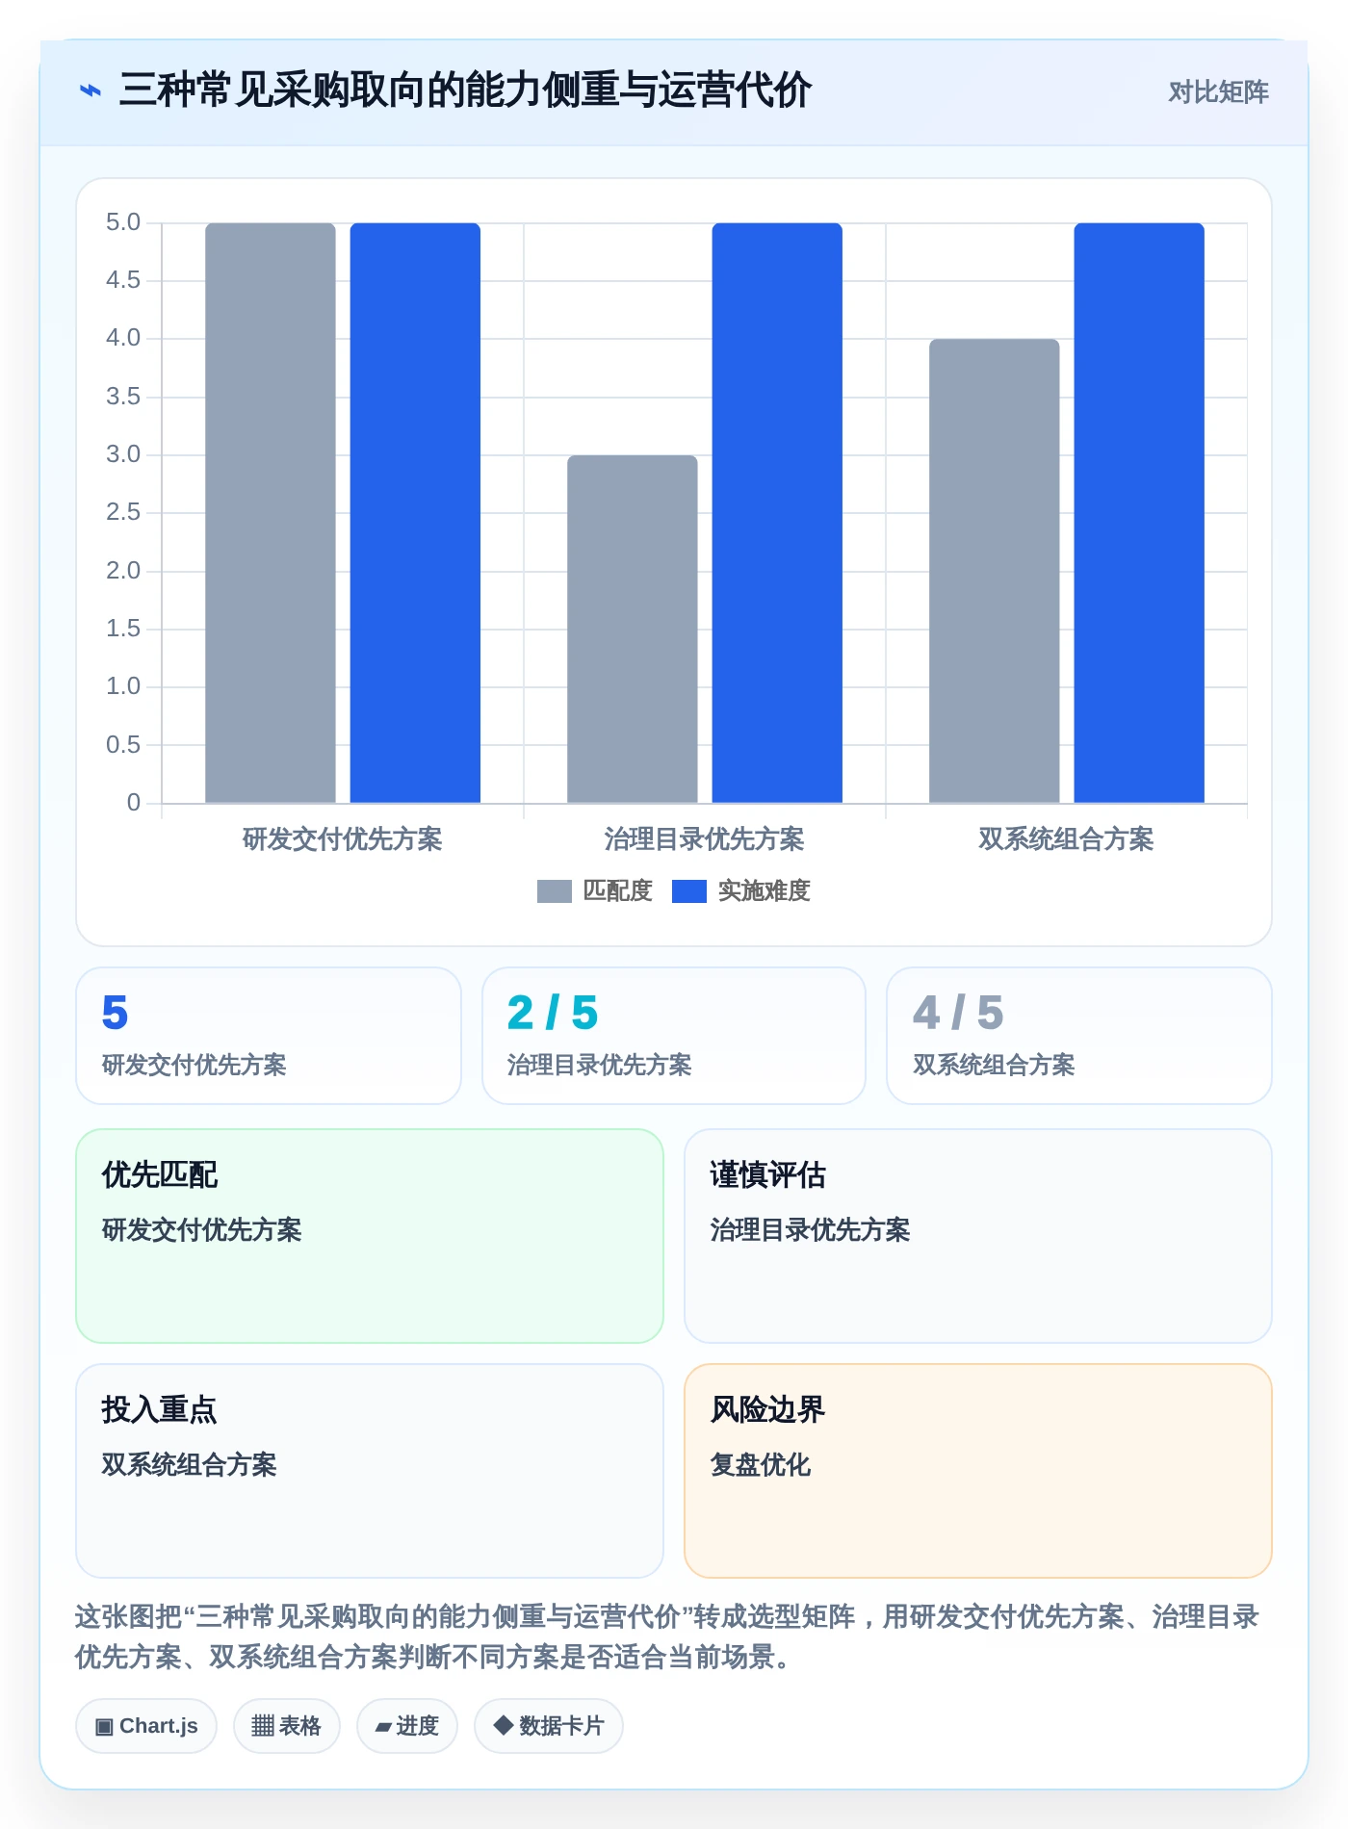The image size is (1348, 1829).
Task: Open the 投入重点 card
Action: point(370,1471)
